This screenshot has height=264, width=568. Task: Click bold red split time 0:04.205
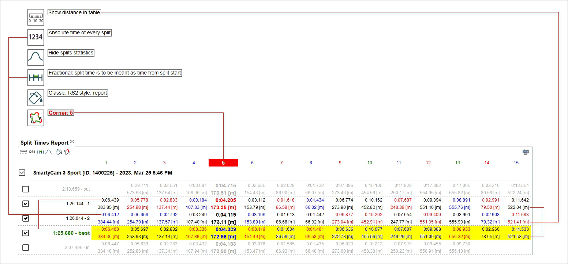click(226, 200)
